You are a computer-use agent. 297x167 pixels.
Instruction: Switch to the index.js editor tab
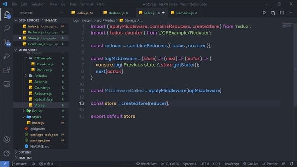click(82, 13)
